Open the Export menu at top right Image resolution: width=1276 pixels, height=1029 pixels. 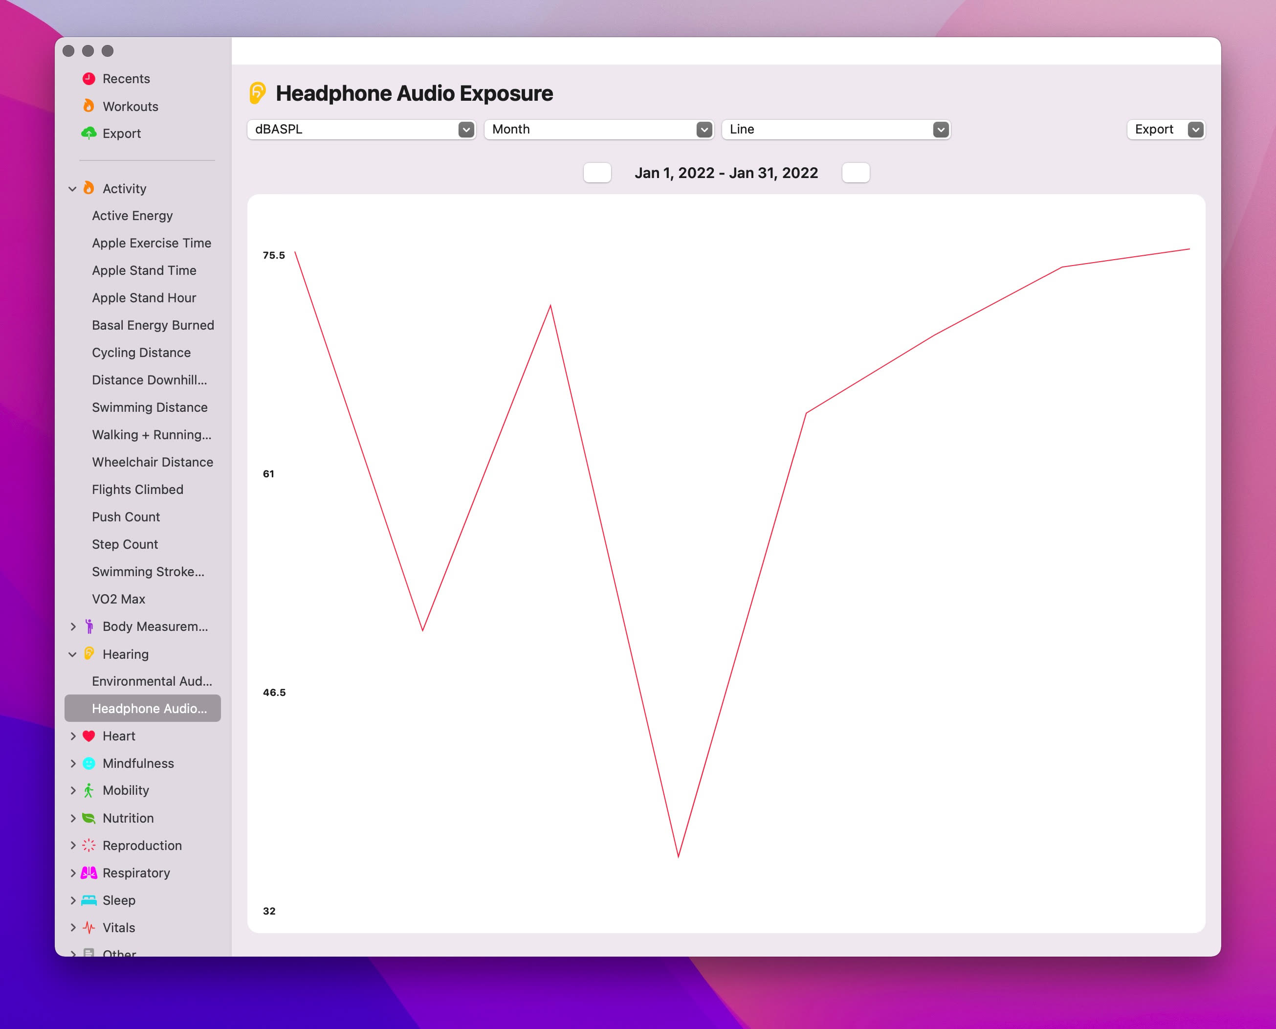click(x=1166, y=129)
